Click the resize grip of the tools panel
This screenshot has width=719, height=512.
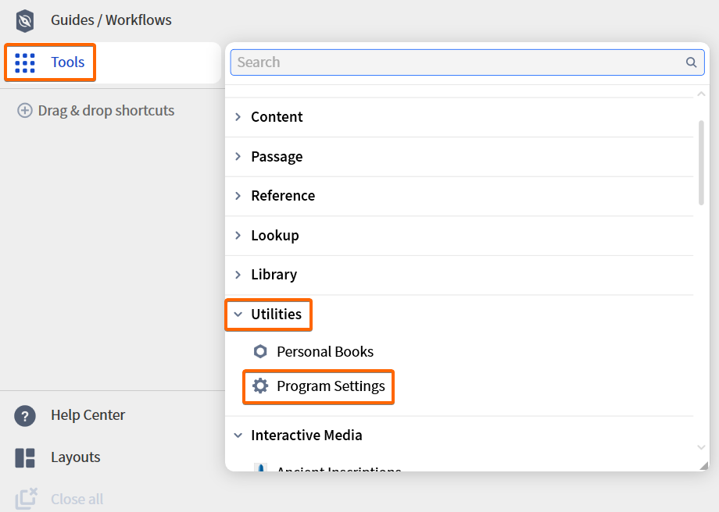704,466
